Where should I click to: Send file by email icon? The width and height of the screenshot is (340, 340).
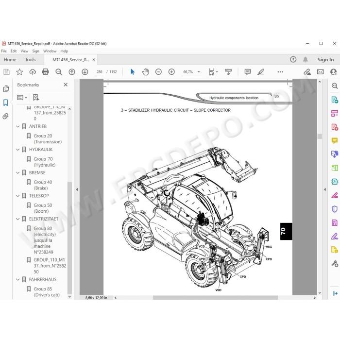(x=320, y=72)
